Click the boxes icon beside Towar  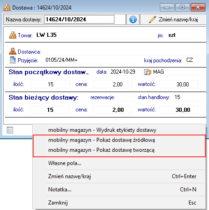point(13,35)
